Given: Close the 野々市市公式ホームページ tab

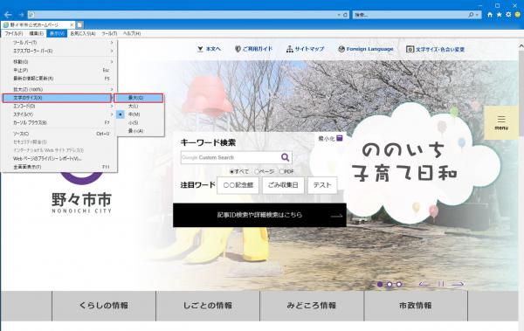Looking at the screenshot, I should tap(72, 25).
